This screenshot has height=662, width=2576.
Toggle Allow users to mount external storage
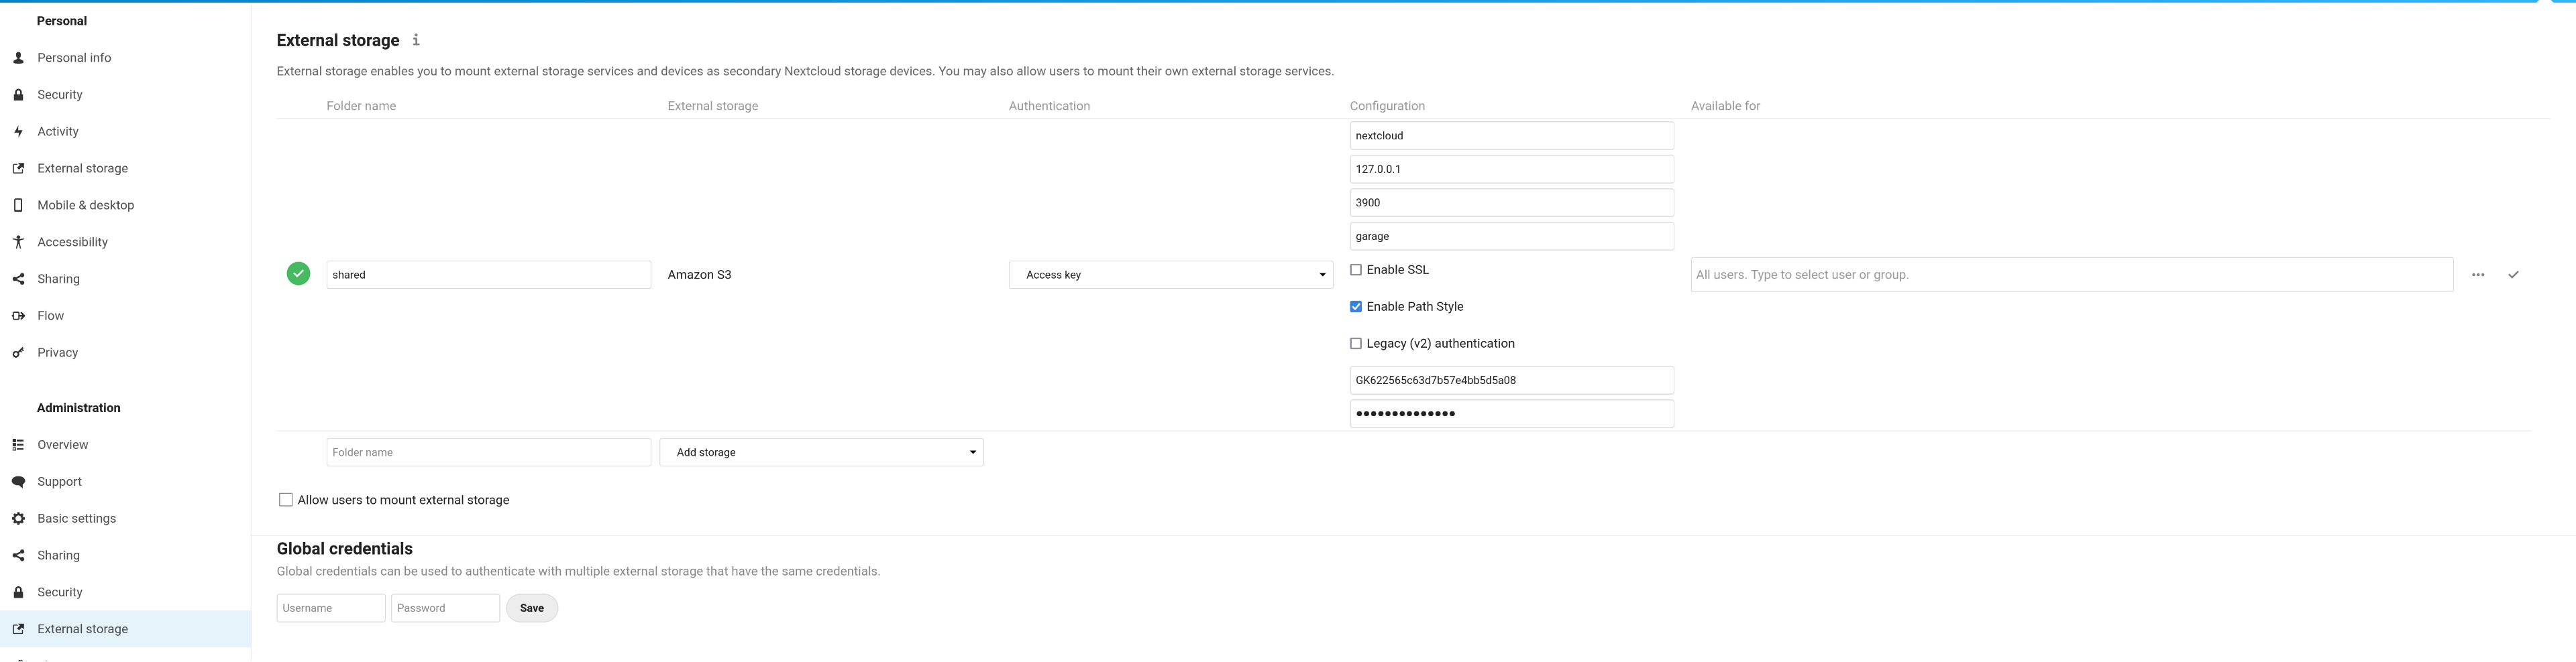pos(286,501)
